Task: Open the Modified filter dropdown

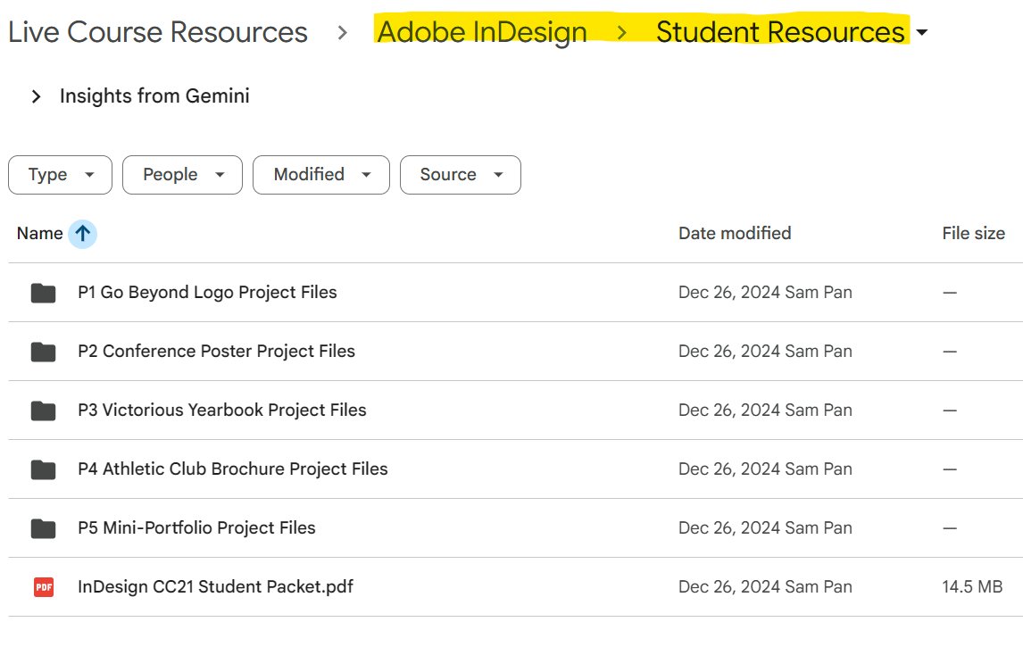Action: 320,175
